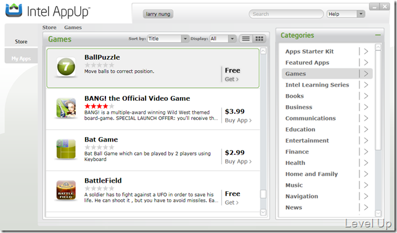Image resolution: width=397 pixels, height=233 pixels.
Task: Expand the Communications category arrow
Action: [366, 118]
